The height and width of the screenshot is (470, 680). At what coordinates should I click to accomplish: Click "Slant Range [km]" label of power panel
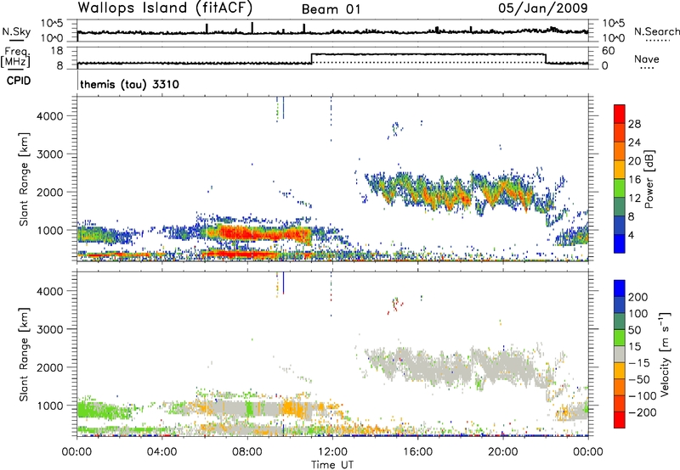click(24, 180)
